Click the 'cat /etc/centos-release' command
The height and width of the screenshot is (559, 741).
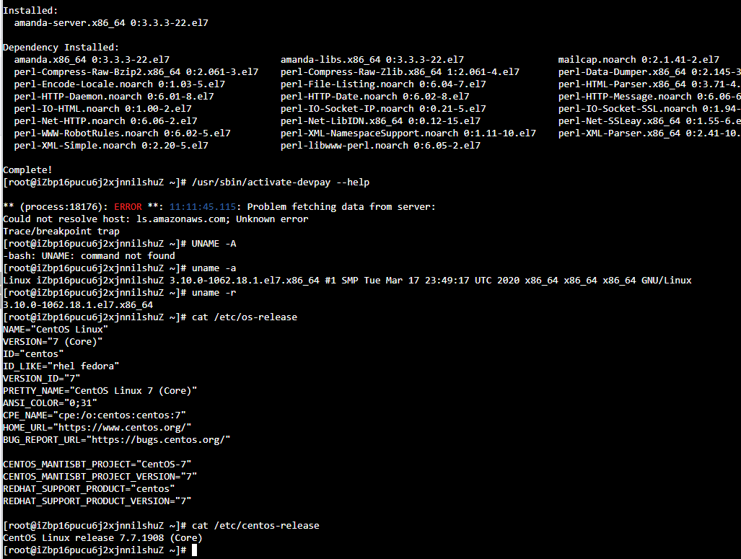click(x=255, y=525)
